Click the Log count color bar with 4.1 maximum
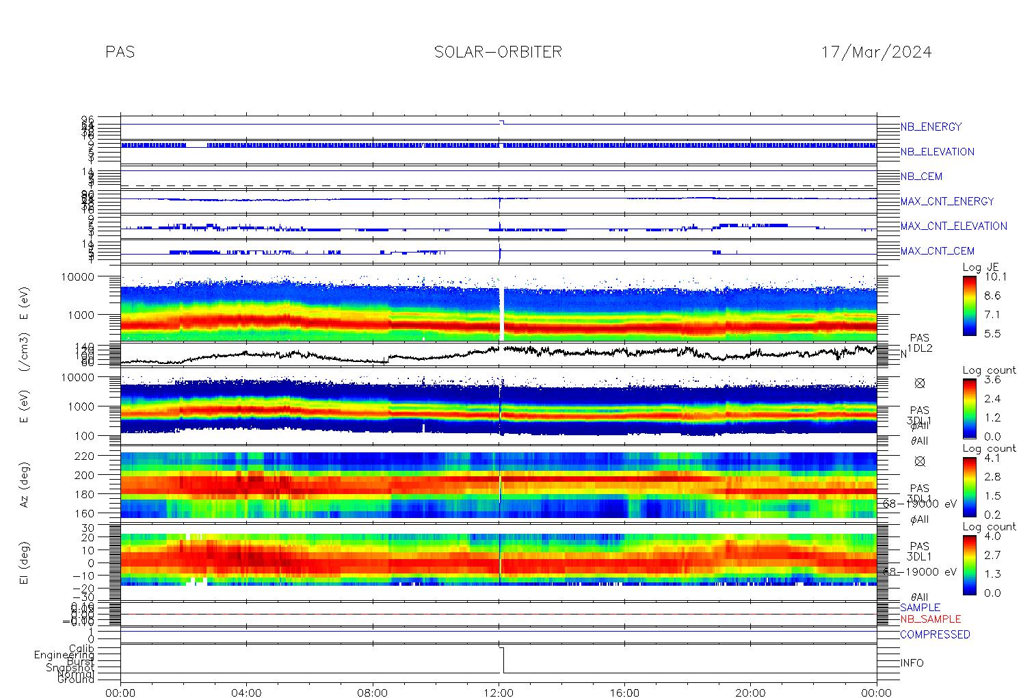1034x698 pixels. click(x=969, y=487)
